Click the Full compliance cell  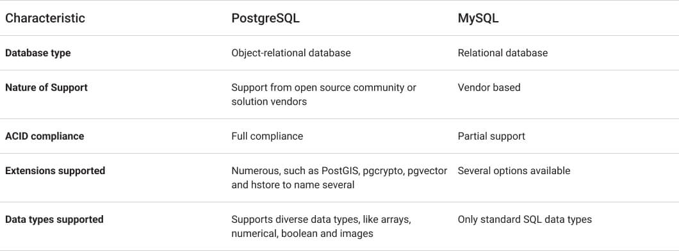point(267,136)
